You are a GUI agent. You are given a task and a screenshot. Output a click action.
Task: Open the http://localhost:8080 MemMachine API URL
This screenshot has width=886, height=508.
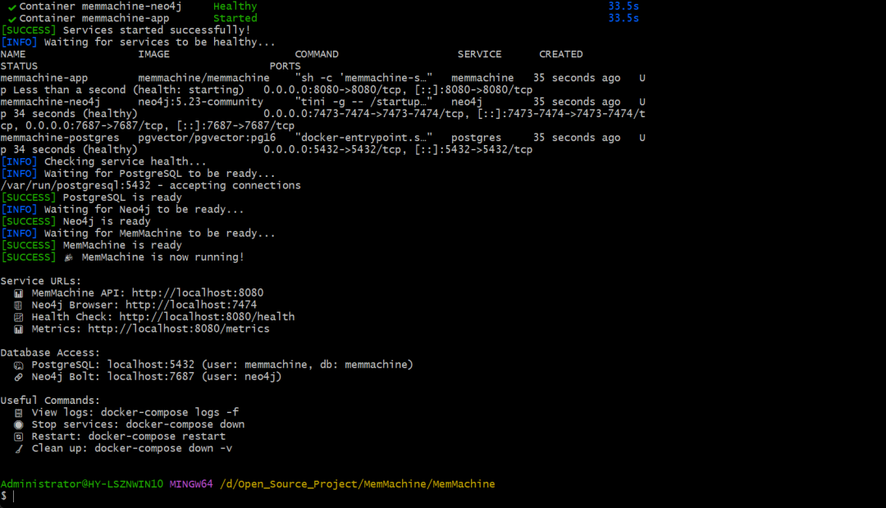tap(198, 293)
